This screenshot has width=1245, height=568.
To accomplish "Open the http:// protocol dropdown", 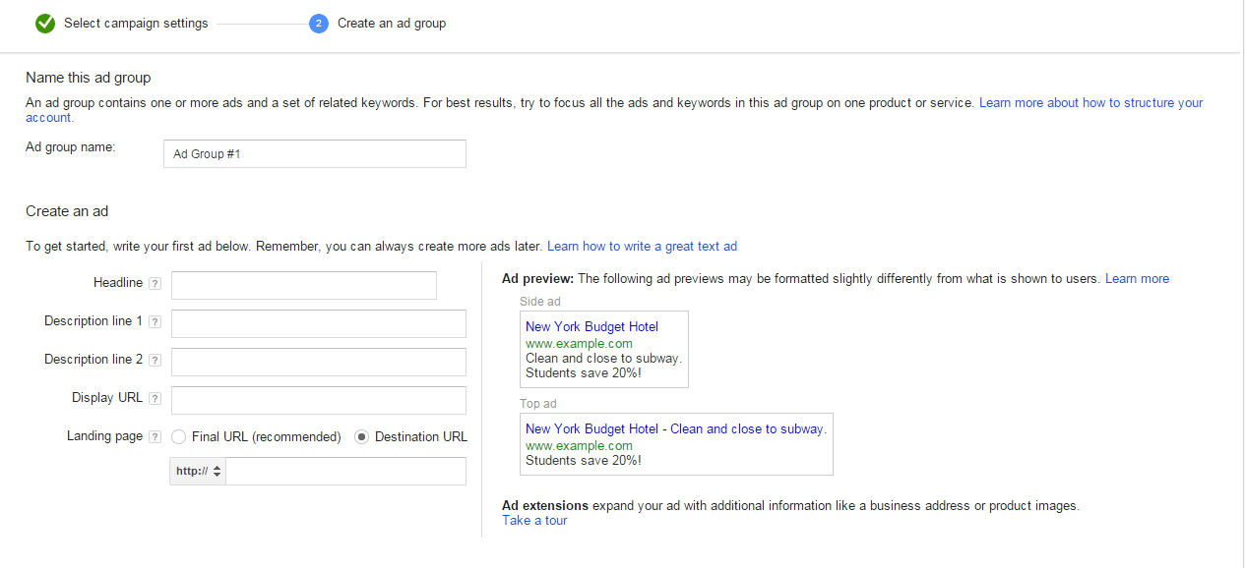I will pos(197,471).
